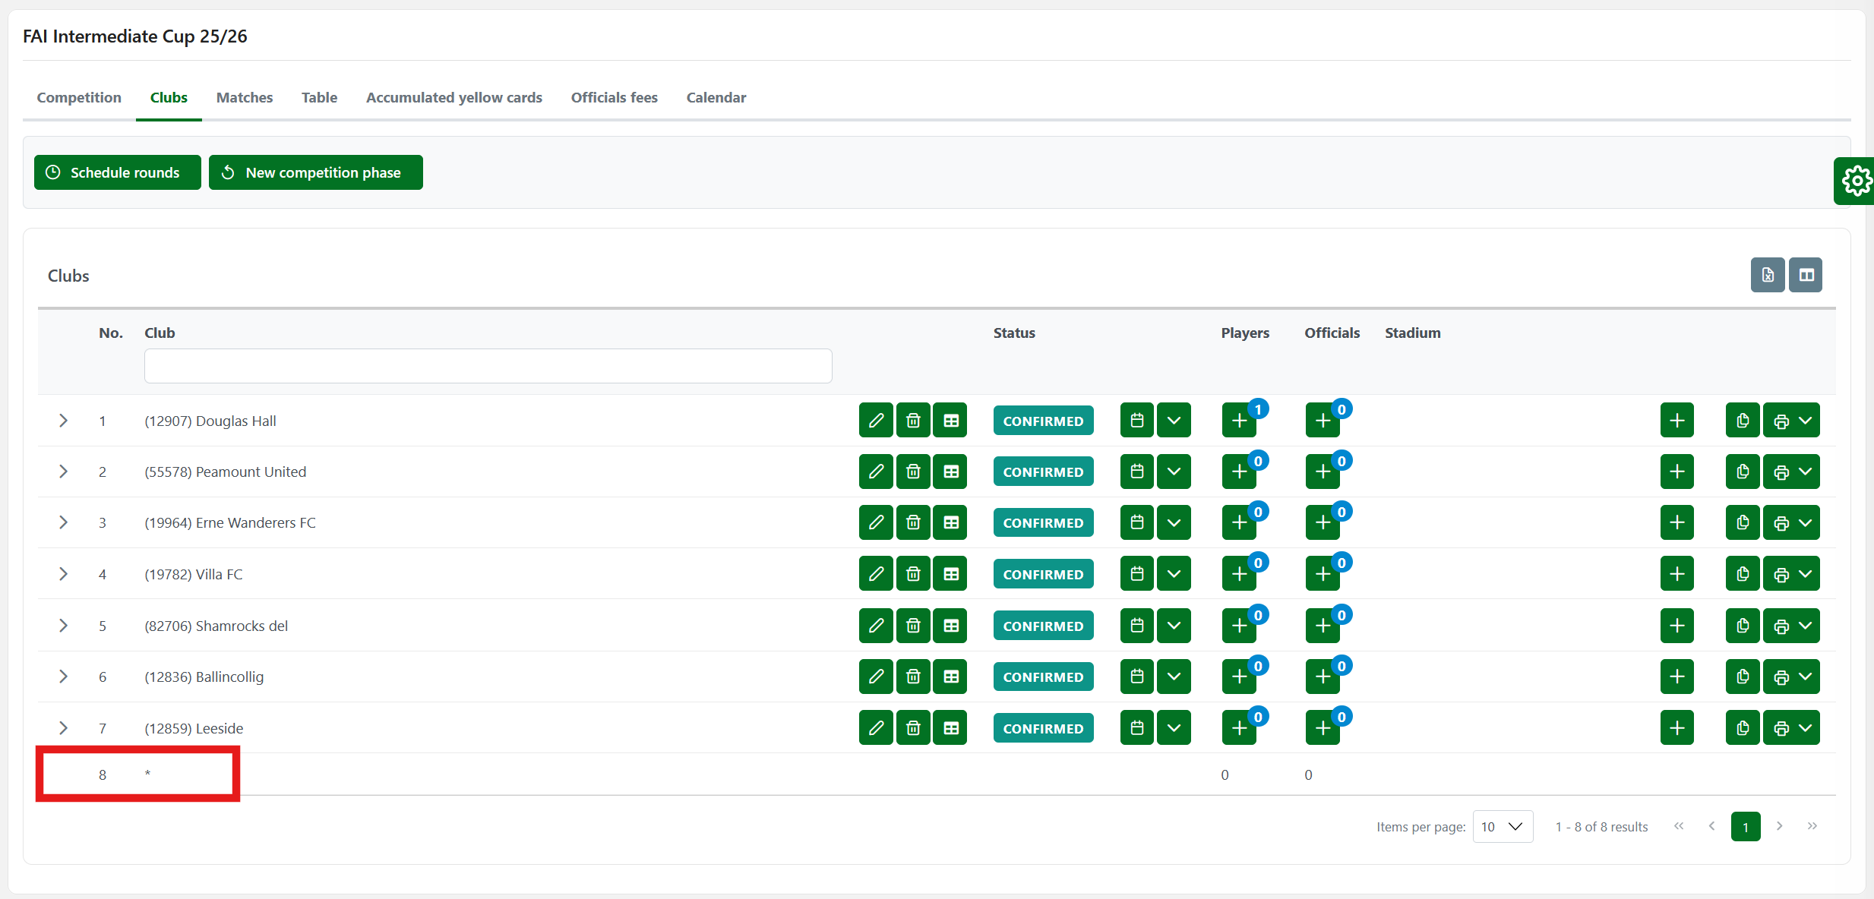1874x899 pixels.
Task: Export clubs list to Excel
Action: click(x=1768, y=275)
